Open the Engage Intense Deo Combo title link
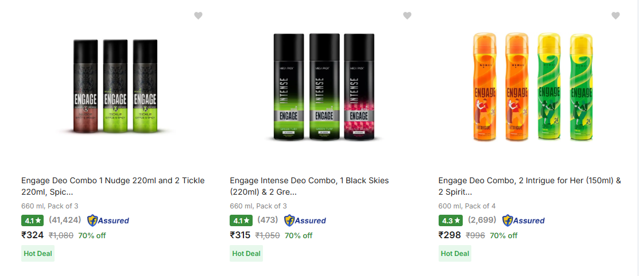Screen dimensions: 639x276 coord(322,186)
